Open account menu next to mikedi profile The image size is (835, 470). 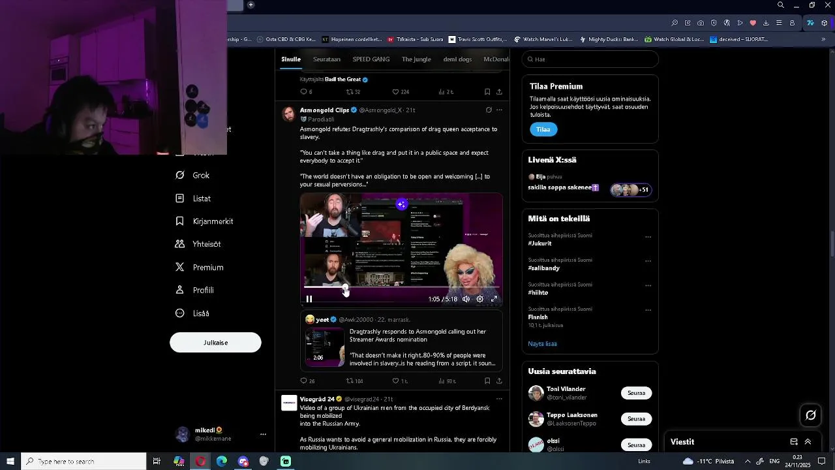[263, 434]
